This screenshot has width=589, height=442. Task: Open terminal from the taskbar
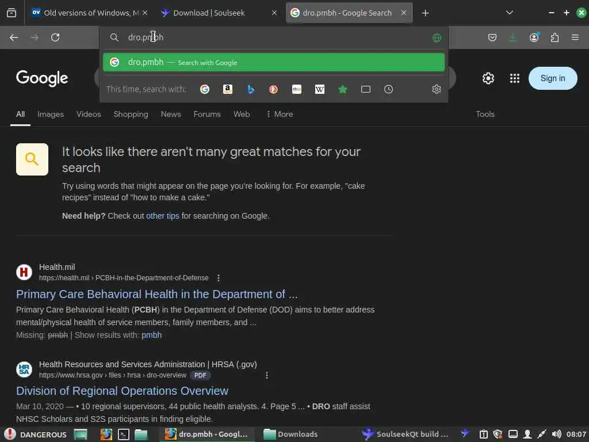coord(124,435)
